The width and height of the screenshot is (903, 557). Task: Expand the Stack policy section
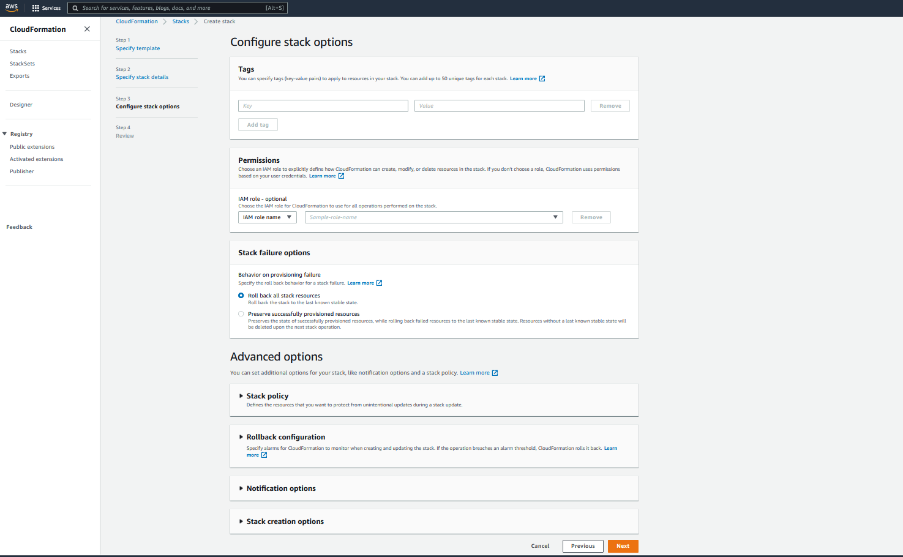[x=241, y=396]
